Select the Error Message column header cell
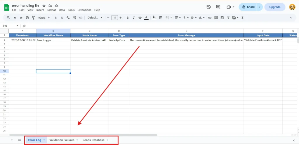Screen dimensions: 299x145 [x=186, y=35]
